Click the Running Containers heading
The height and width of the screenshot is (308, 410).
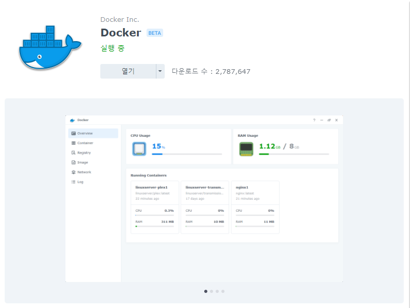pos(149,175)
